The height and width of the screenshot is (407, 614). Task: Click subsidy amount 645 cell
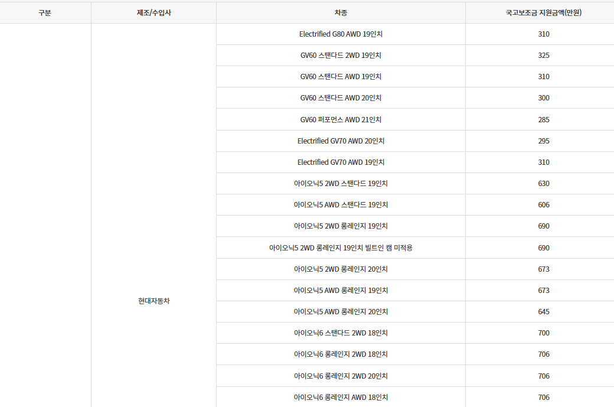[x=544, y=311]
